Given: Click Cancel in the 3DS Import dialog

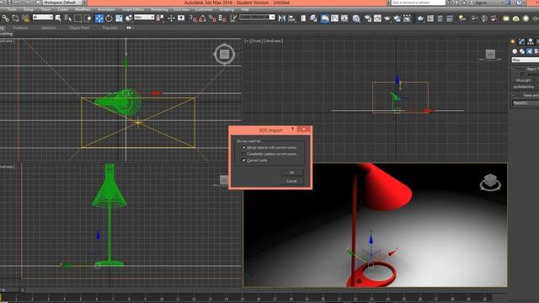Looking at the screenshot, I should point(291,181).
